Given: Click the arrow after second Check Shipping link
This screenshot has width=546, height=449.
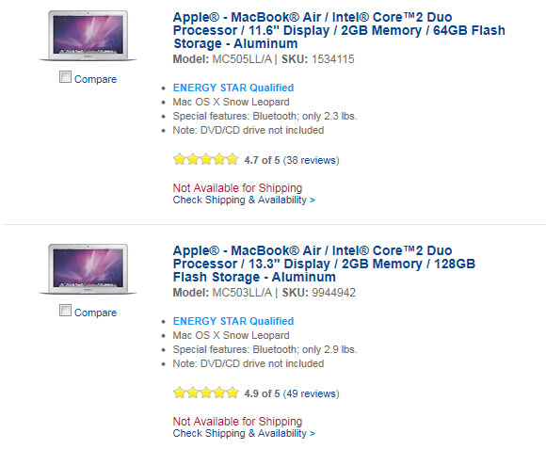Looking at the screenshot, I should pos(313,434).
